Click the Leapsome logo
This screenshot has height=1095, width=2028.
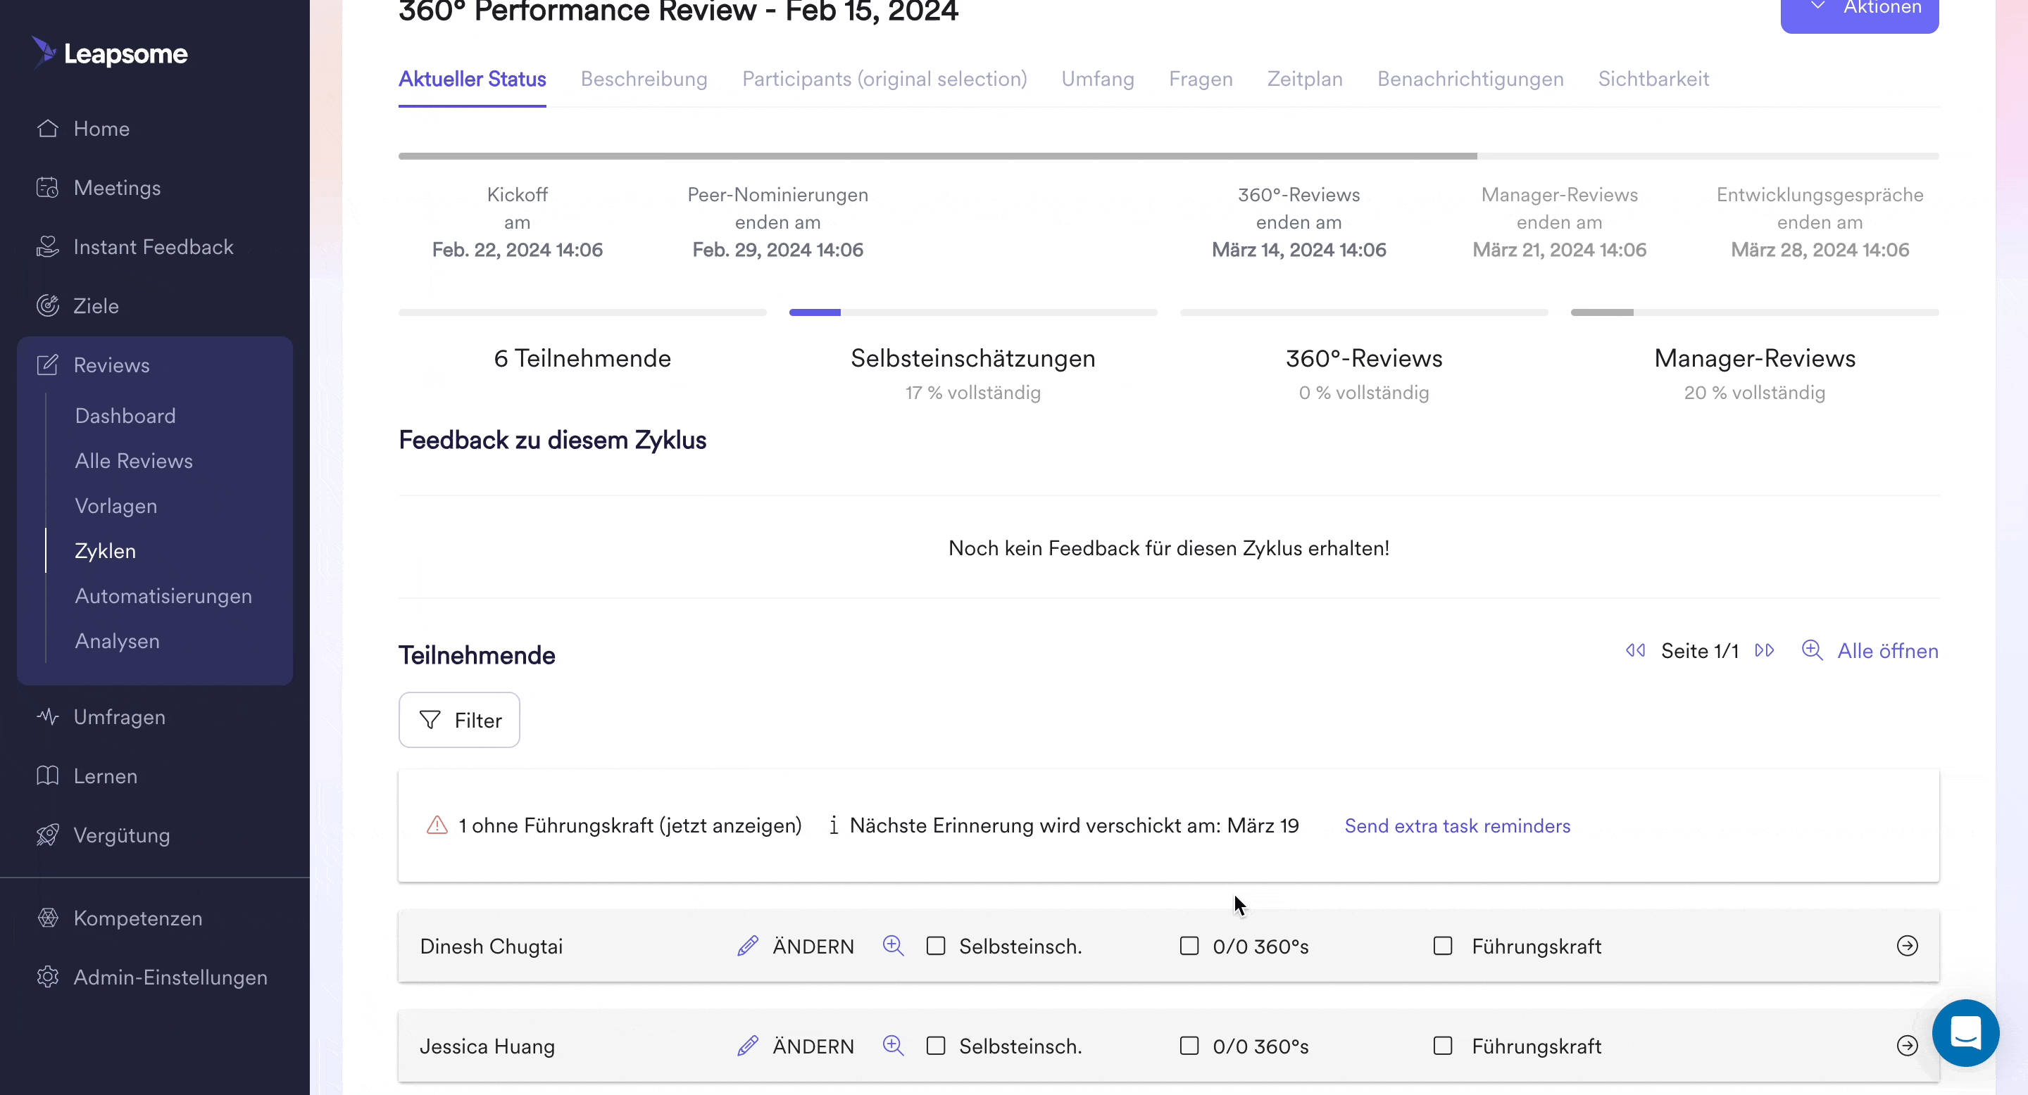[x=111, y=53]
